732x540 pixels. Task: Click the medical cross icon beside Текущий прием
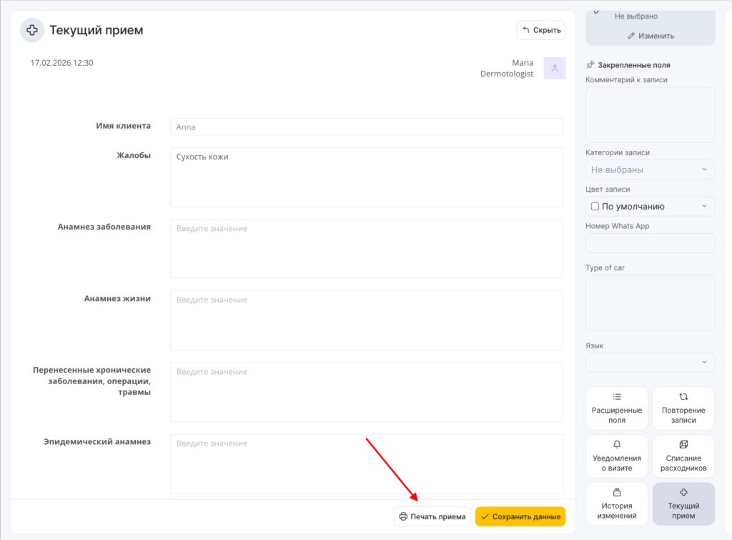pos(32,30)
